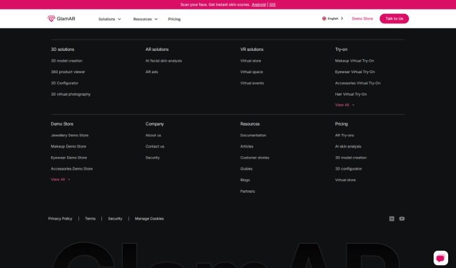Click the 3D solutions heading
Image resolution: width=456 pixels, height=268 pixels.
pyautogui.click(x=63, y=49)
